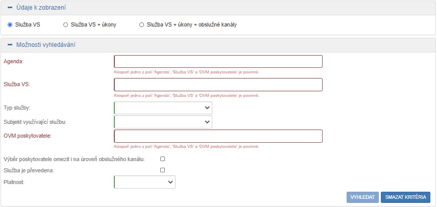This screenshot has height=207, width=437.
Task: Focus the 'Agenda' text input field
Action: click(218, 62)
